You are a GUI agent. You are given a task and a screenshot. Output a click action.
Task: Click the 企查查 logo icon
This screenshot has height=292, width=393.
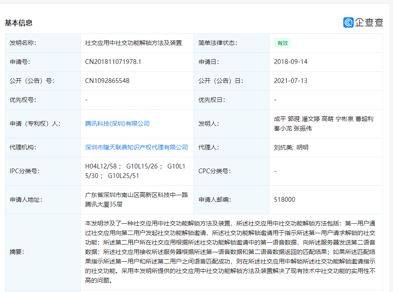349,22
